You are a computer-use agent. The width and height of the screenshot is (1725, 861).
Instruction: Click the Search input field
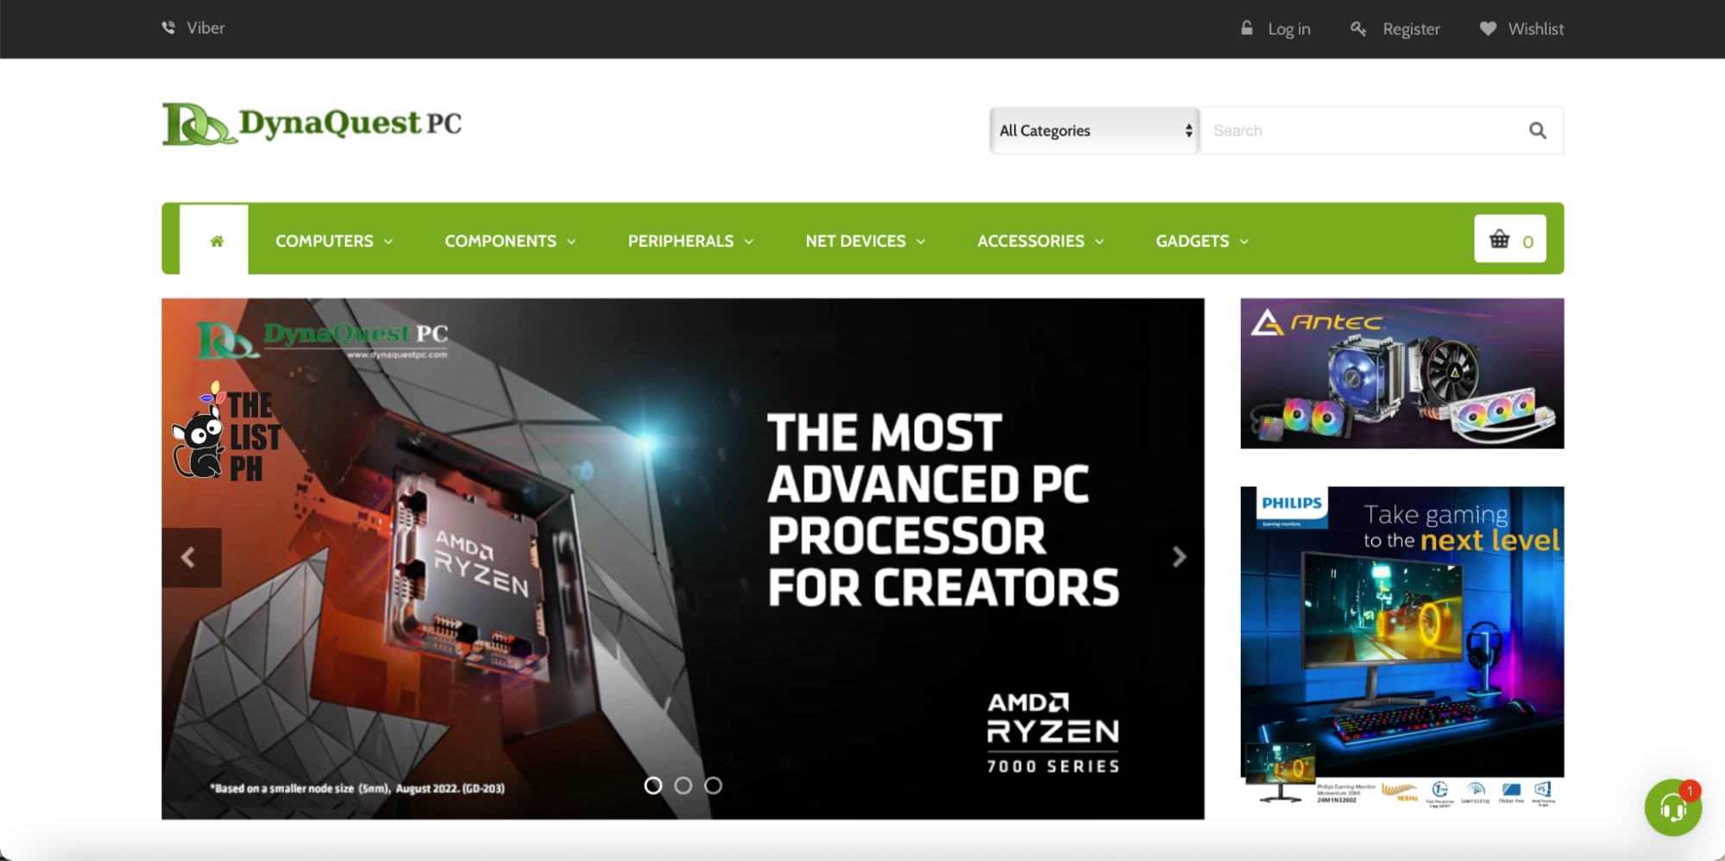pyautogui.click(x=1363, y=130)
